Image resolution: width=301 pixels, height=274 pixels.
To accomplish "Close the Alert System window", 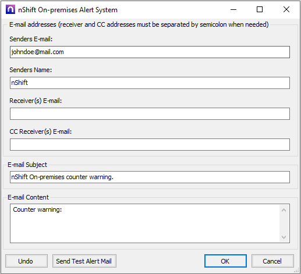I will [286, 9].
